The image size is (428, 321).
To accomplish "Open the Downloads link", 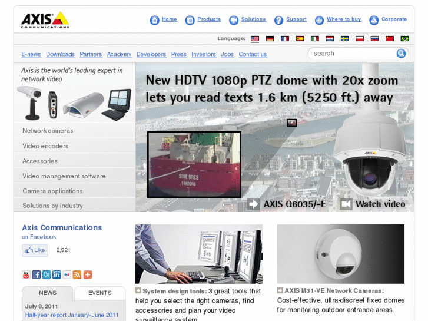I will tap(60, 54).
